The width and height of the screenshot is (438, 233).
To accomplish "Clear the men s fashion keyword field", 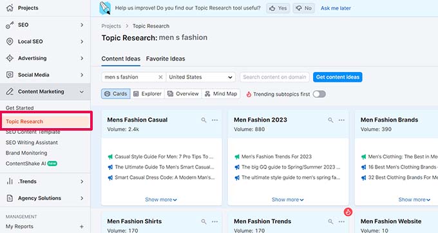I will [x=160, y=77].
